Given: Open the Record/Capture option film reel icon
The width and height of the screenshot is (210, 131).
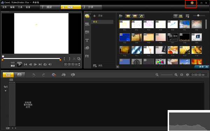Looking at the screenshot, I should 54,75.
